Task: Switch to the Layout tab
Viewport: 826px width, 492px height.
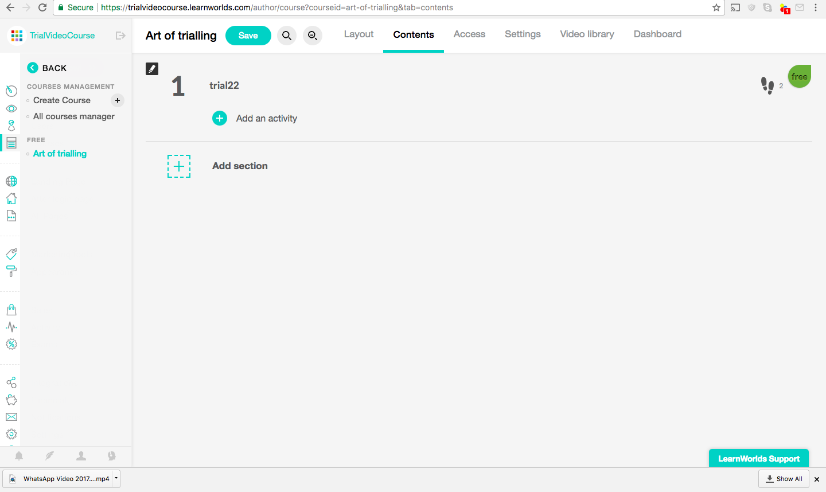Action: pos(359,34)
